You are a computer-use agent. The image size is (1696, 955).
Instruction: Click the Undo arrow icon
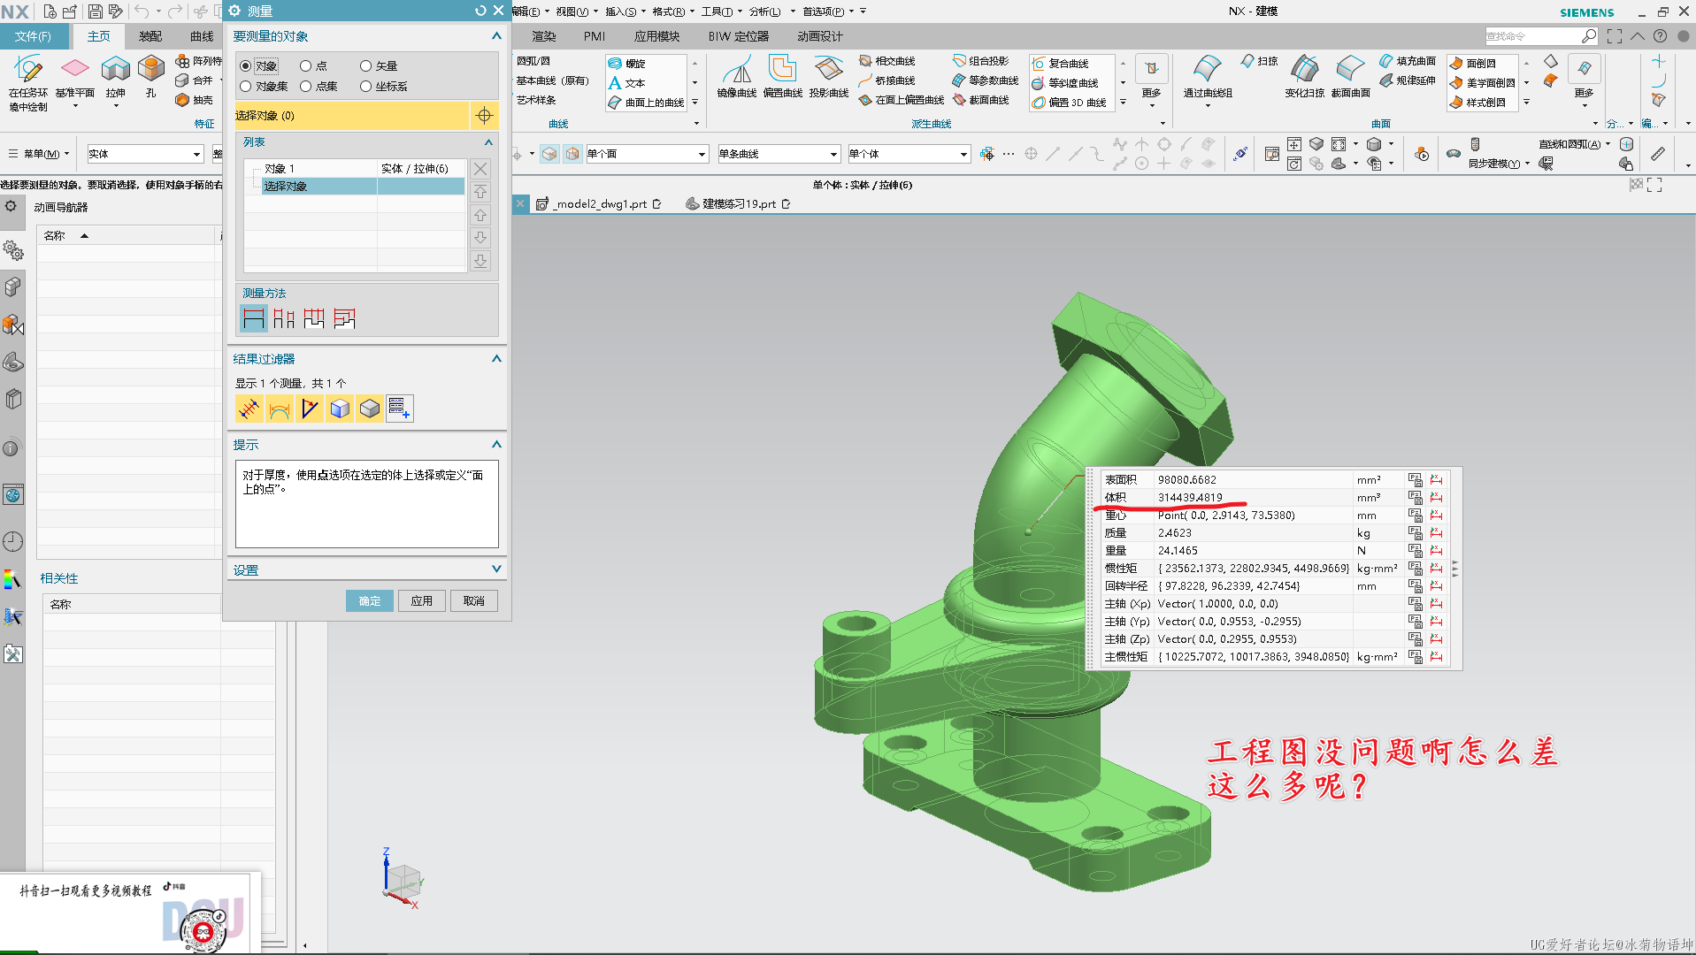tap(142, 11)
